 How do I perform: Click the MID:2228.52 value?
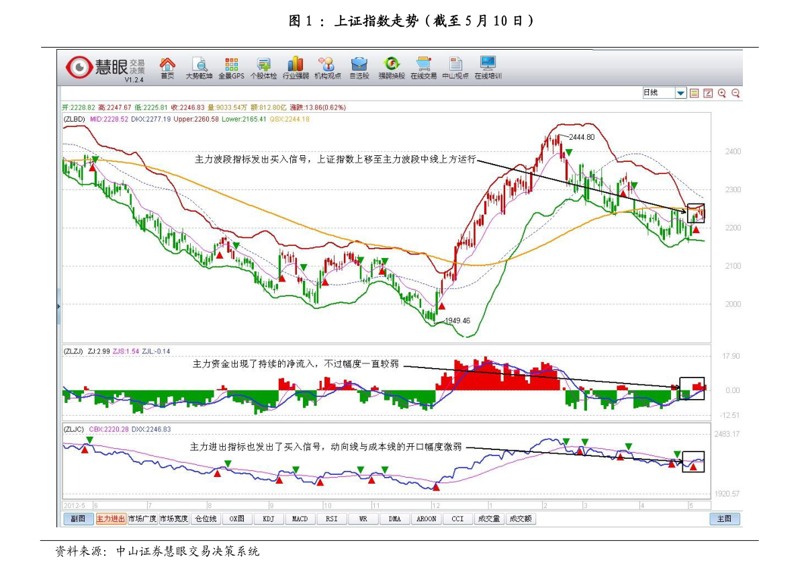[109, 120]
